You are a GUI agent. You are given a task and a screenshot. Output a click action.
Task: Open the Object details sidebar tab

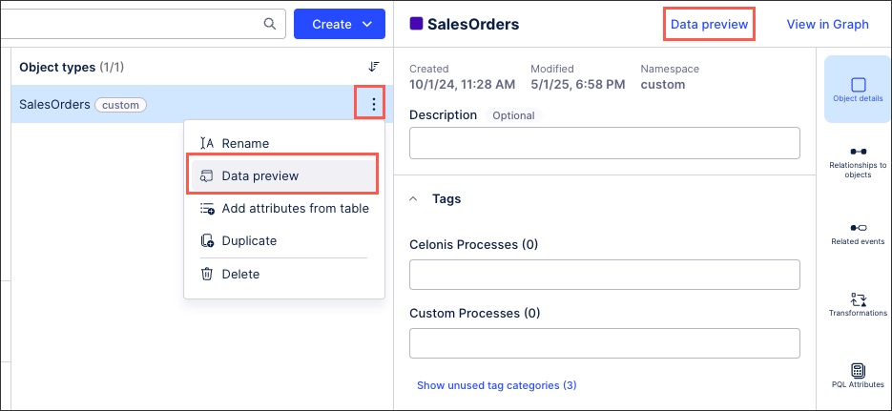pyautogui.click(x=858, y=90)
